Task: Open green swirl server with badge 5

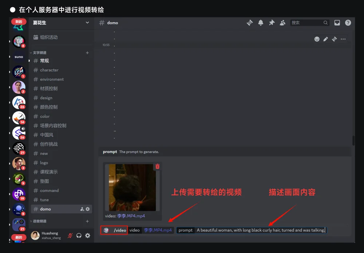Action: point(19,179)
